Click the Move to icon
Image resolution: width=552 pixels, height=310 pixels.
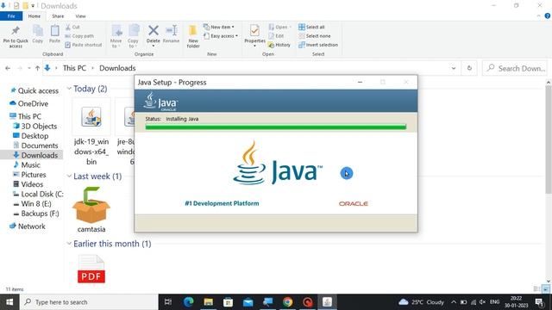[116, 31]
